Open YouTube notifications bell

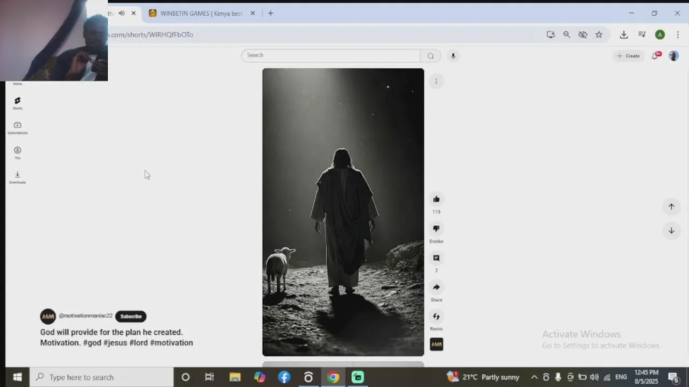click(x=656, y=55)
